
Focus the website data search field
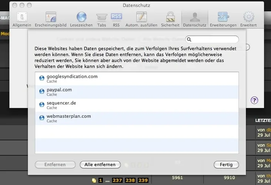(x=212, y=40)
